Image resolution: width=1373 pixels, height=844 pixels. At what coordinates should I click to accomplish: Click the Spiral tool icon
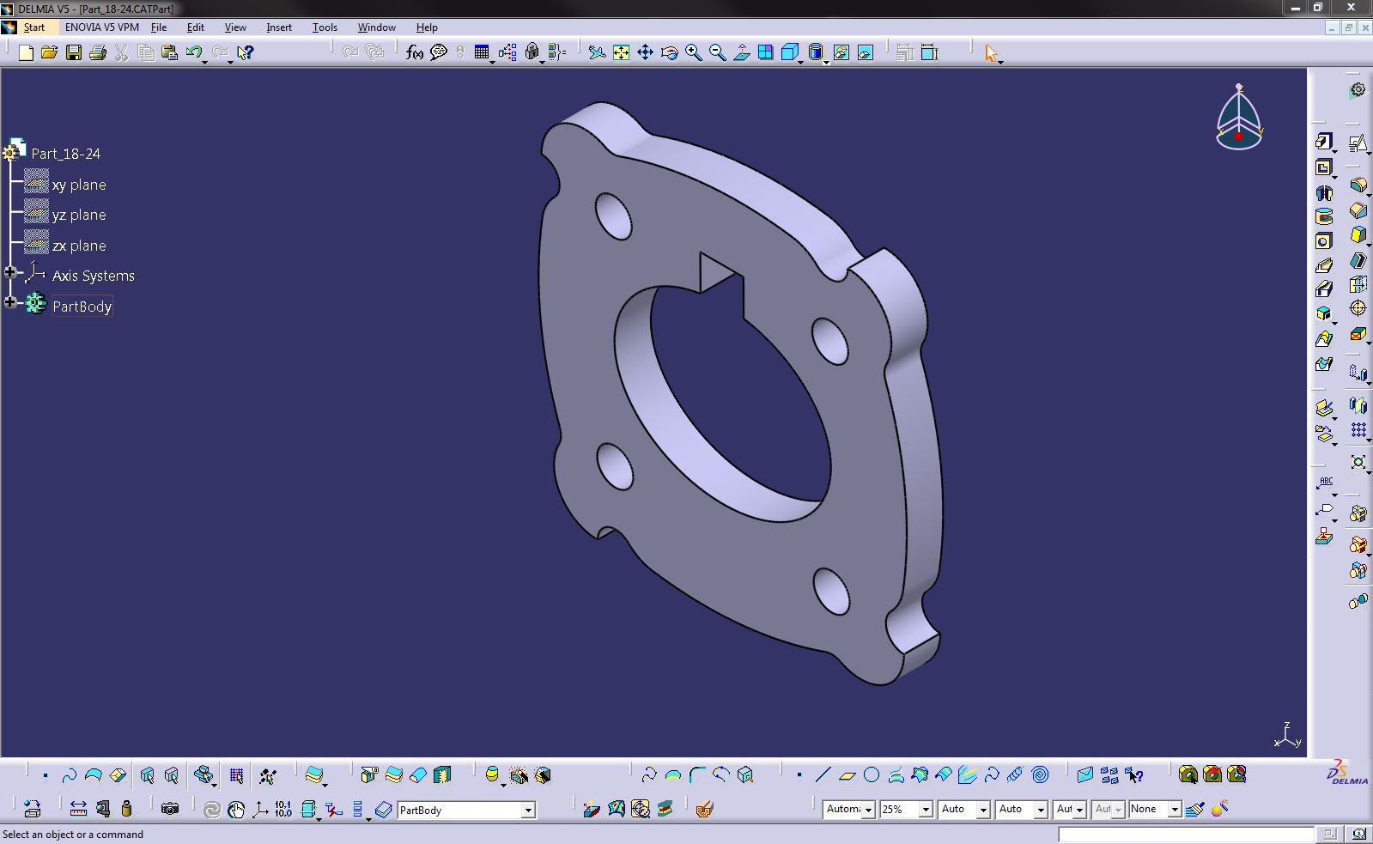click(1040, 775)
